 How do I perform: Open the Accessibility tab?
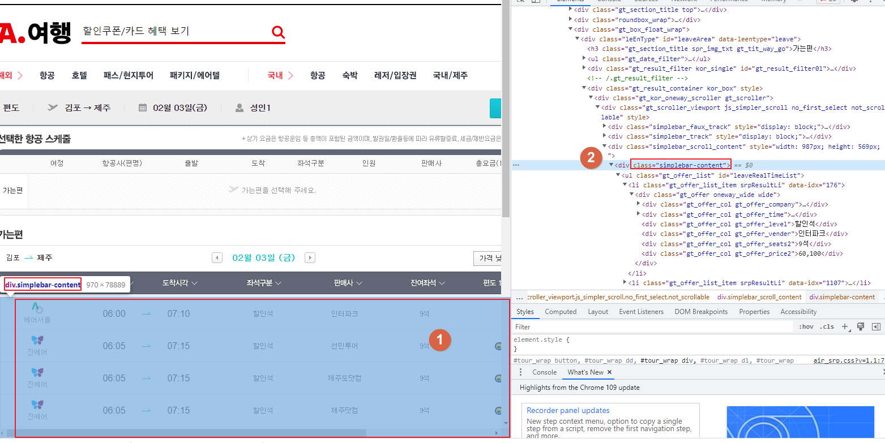coord(798,312)
